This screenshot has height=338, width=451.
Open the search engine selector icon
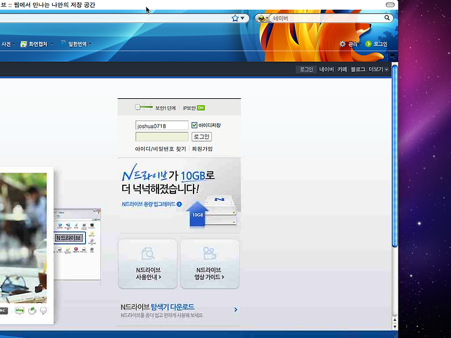pyautogui.click(x=261, y=18)
